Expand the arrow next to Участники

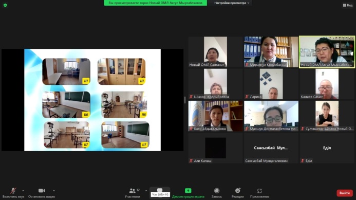pyautogui.click(x=146, y=191)
